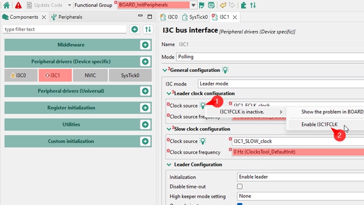Open the Functional Group dropdown
This screenshot has width=364, height=205.
pyautogui.click(x=194, y=5)
